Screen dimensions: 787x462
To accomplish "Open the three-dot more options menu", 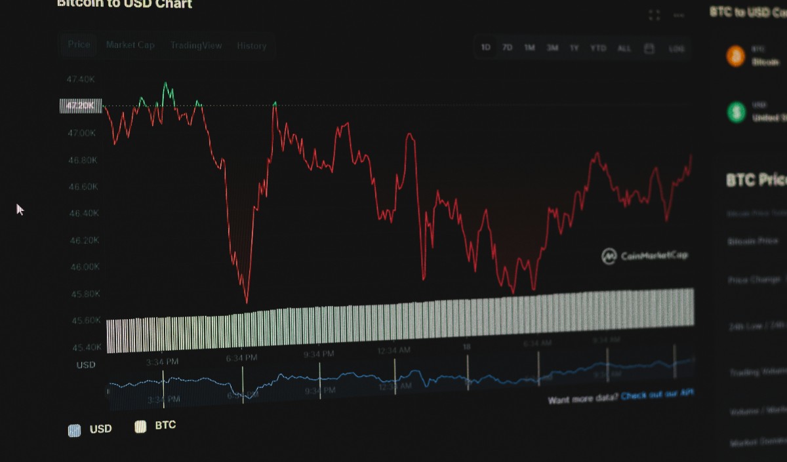I will click(x=679, y=15).
